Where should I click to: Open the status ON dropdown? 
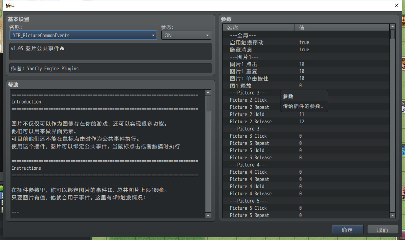tap(186, 35)
